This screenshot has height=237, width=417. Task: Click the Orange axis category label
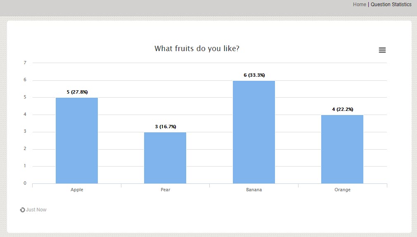[342, 190]
